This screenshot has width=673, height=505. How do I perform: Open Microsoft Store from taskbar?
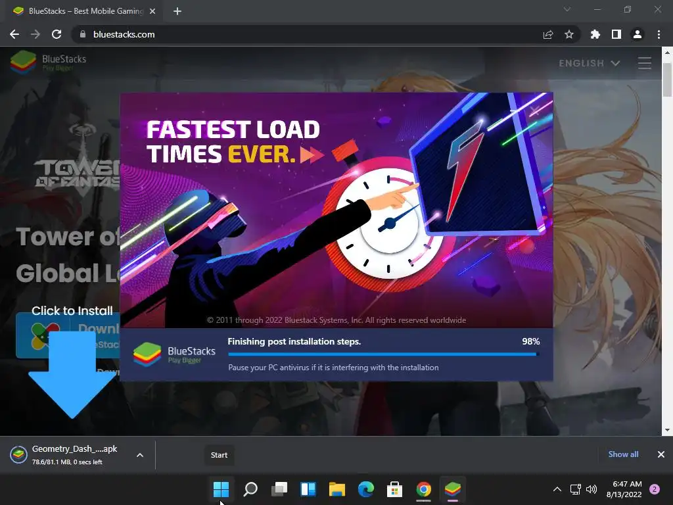[x=395, y=489]
